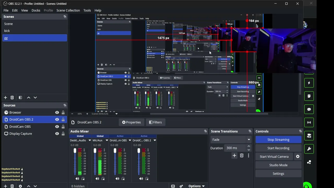
Task: Toggle the lock on the Browser source
Action: click(63, 113)
